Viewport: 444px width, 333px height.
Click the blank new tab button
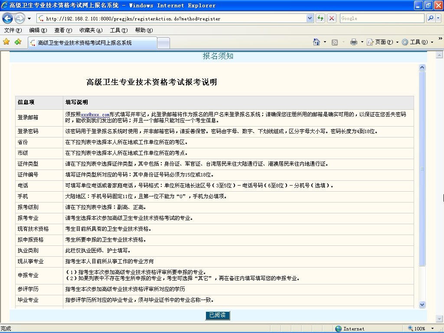click(163, 43)
